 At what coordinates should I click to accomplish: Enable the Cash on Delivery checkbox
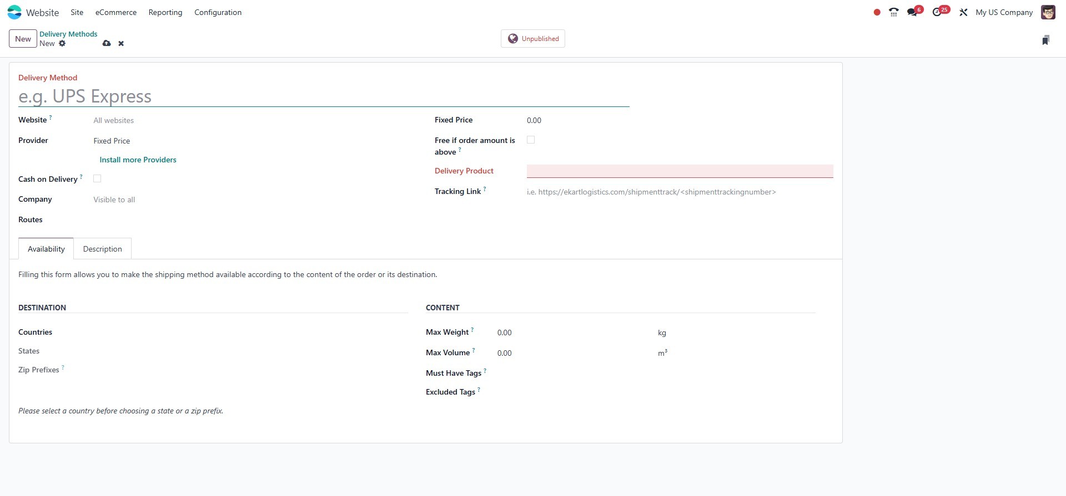click(x=97, y=178)
